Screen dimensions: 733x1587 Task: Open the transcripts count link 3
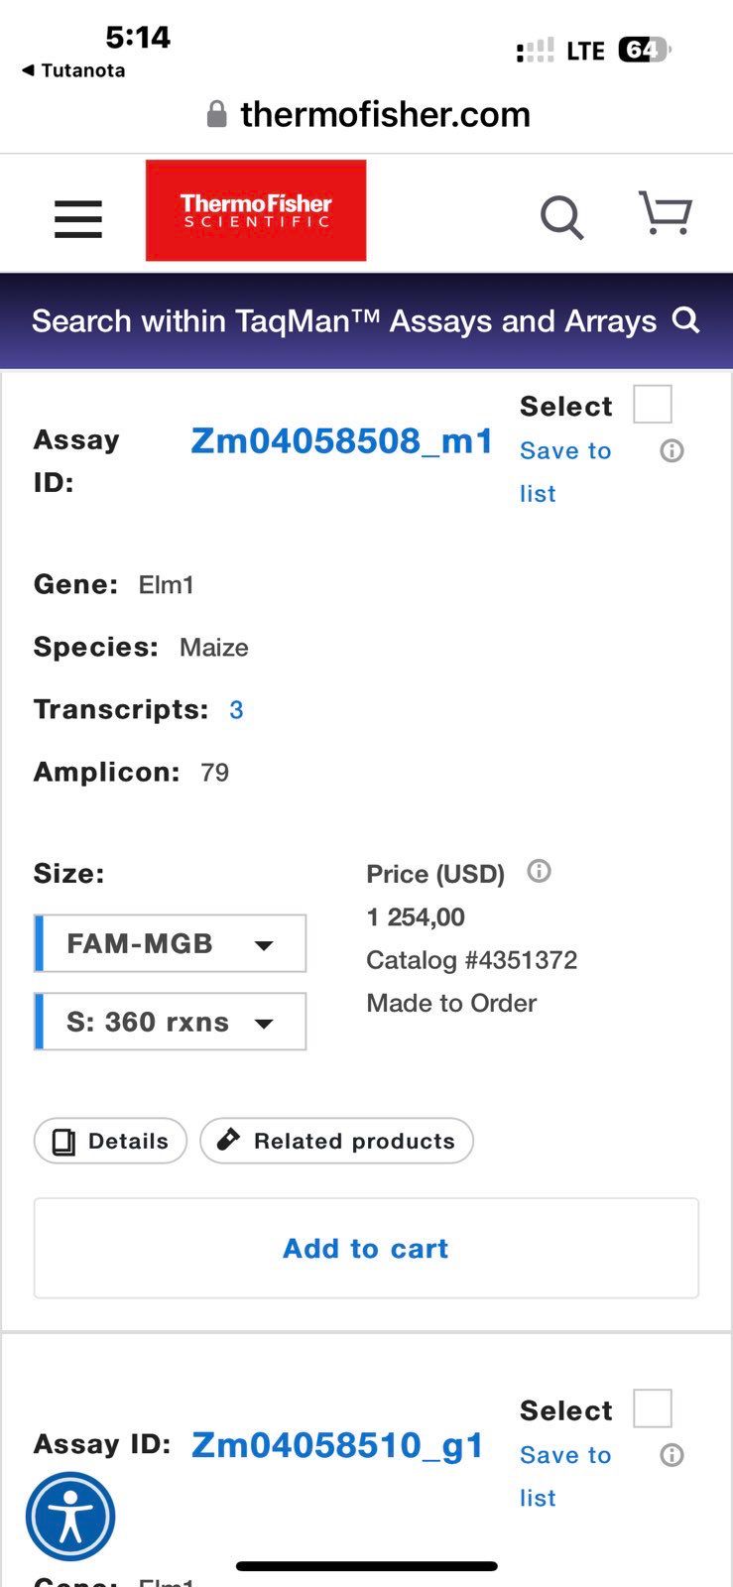(x=236, y=710)
